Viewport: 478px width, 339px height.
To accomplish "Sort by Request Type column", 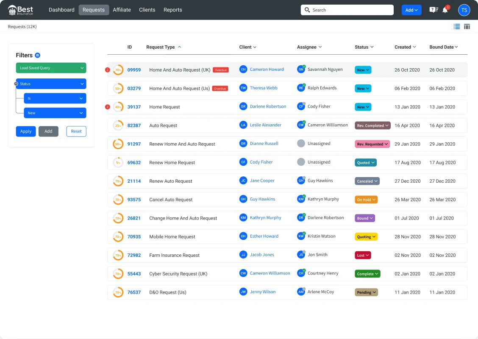I will [x=164, y=47].
